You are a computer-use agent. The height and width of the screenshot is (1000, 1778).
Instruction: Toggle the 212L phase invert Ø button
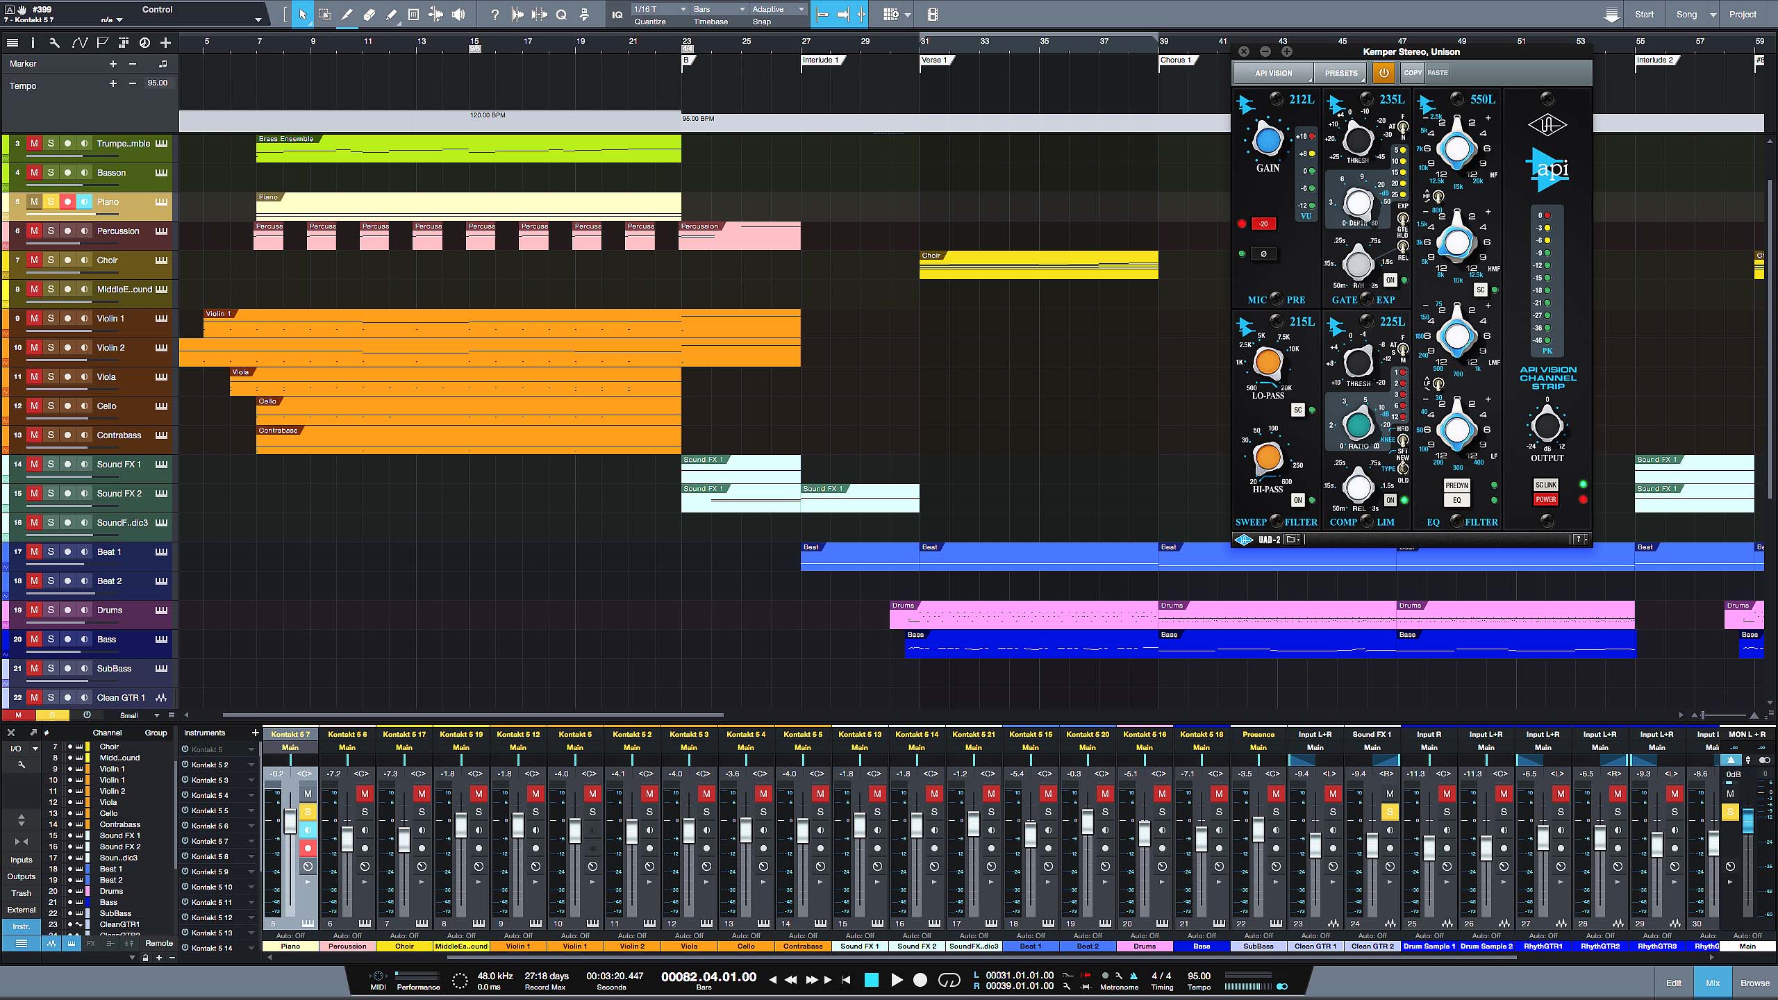1263,253
